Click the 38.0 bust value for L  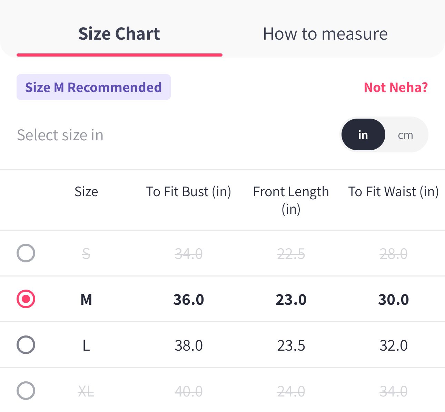click(x=188, y=345)
